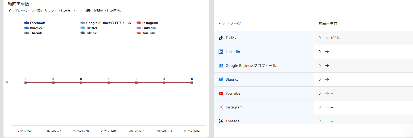Toggle Twitter series in chart legend
413x138 pixels.
click(92, 28)
